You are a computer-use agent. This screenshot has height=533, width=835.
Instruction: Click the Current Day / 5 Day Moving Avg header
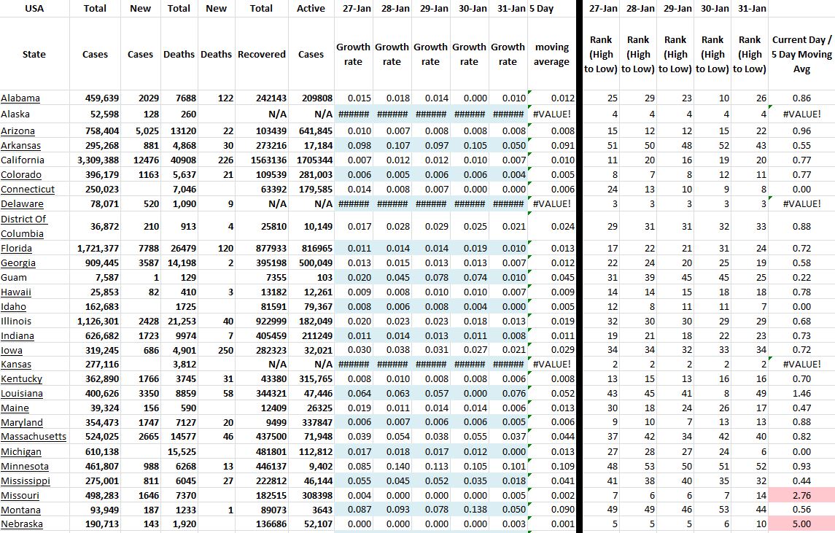[x=801, y=54]
